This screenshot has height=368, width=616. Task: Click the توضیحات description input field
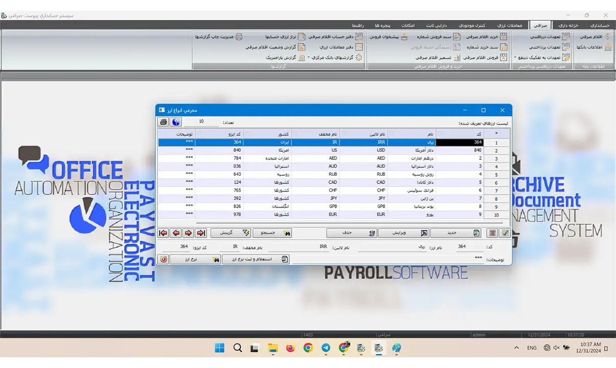point(389,259)
